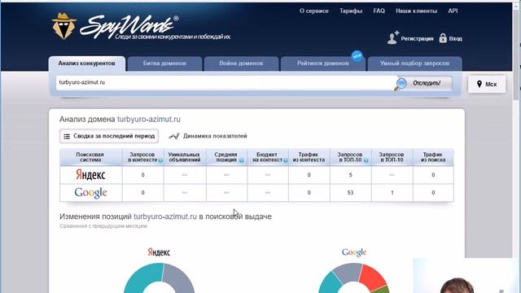Screen dimensions: 521x293
Task: Click the red segment of Google donut
Action: 373,277
